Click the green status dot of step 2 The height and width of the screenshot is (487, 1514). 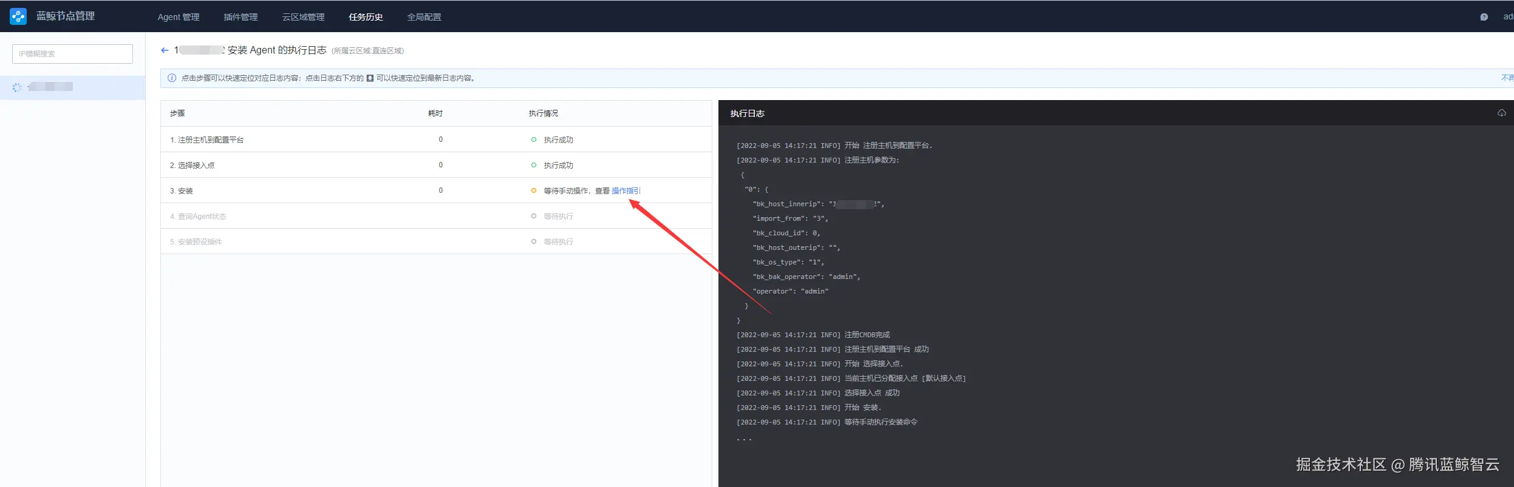click(x=534, y=165)
